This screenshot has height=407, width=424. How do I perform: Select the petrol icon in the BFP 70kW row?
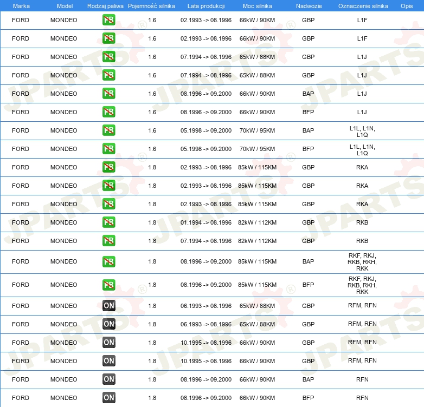tap(108, 148)
